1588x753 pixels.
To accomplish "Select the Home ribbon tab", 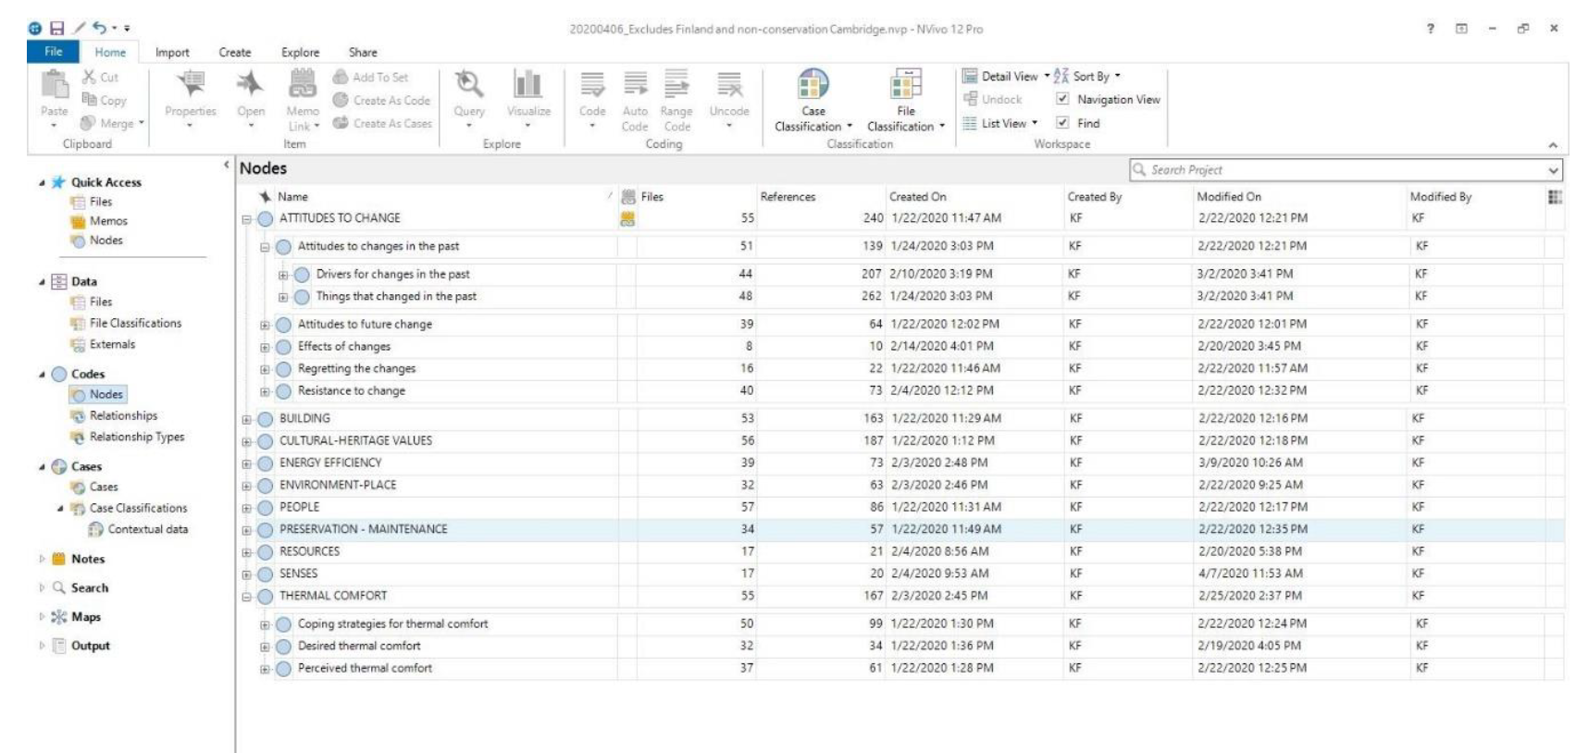I will [x=110, y=53].
